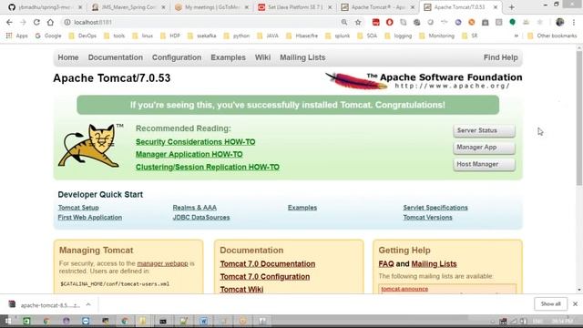
Task: Open the JDBC DataSources link
Action: click(x=201, y=217)
